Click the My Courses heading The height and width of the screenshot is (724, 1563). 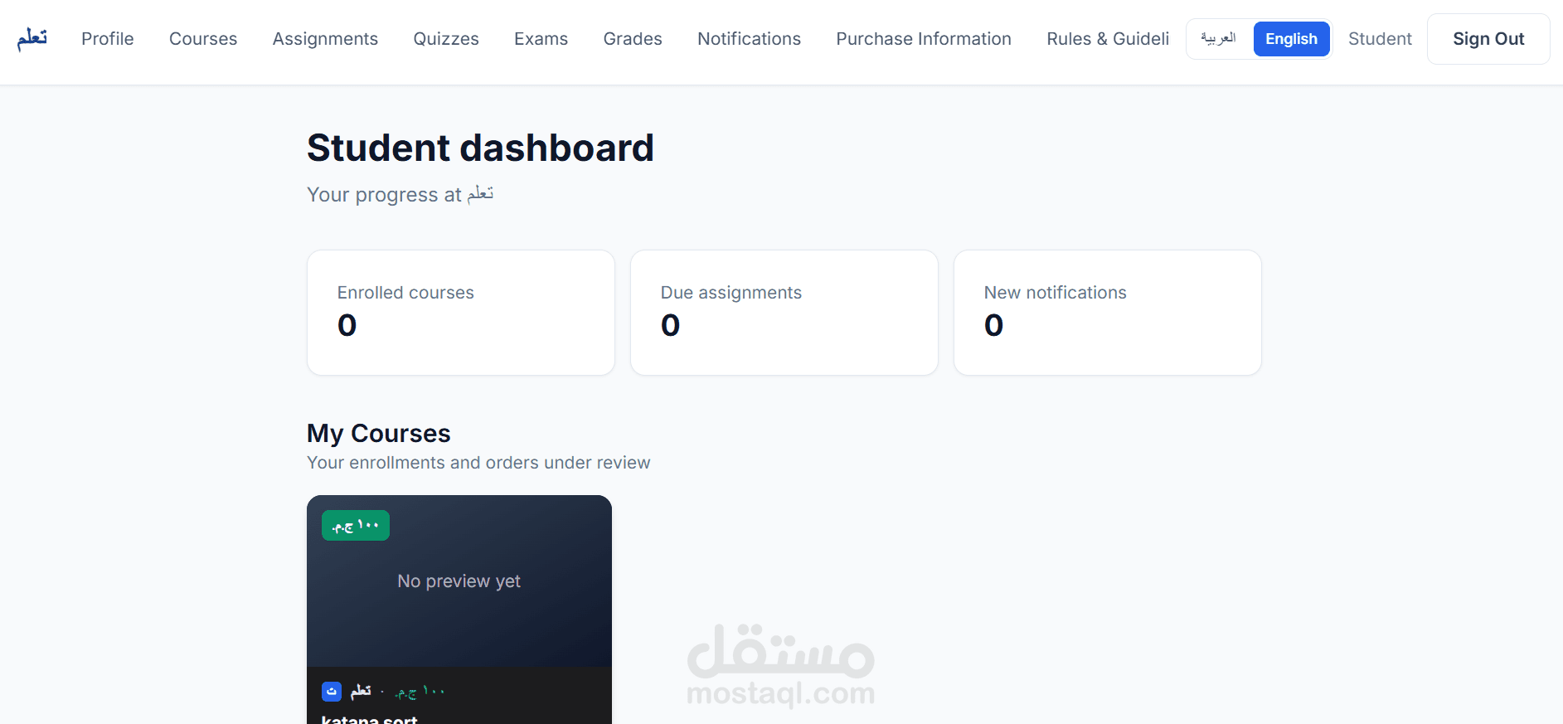pos(379,433)
